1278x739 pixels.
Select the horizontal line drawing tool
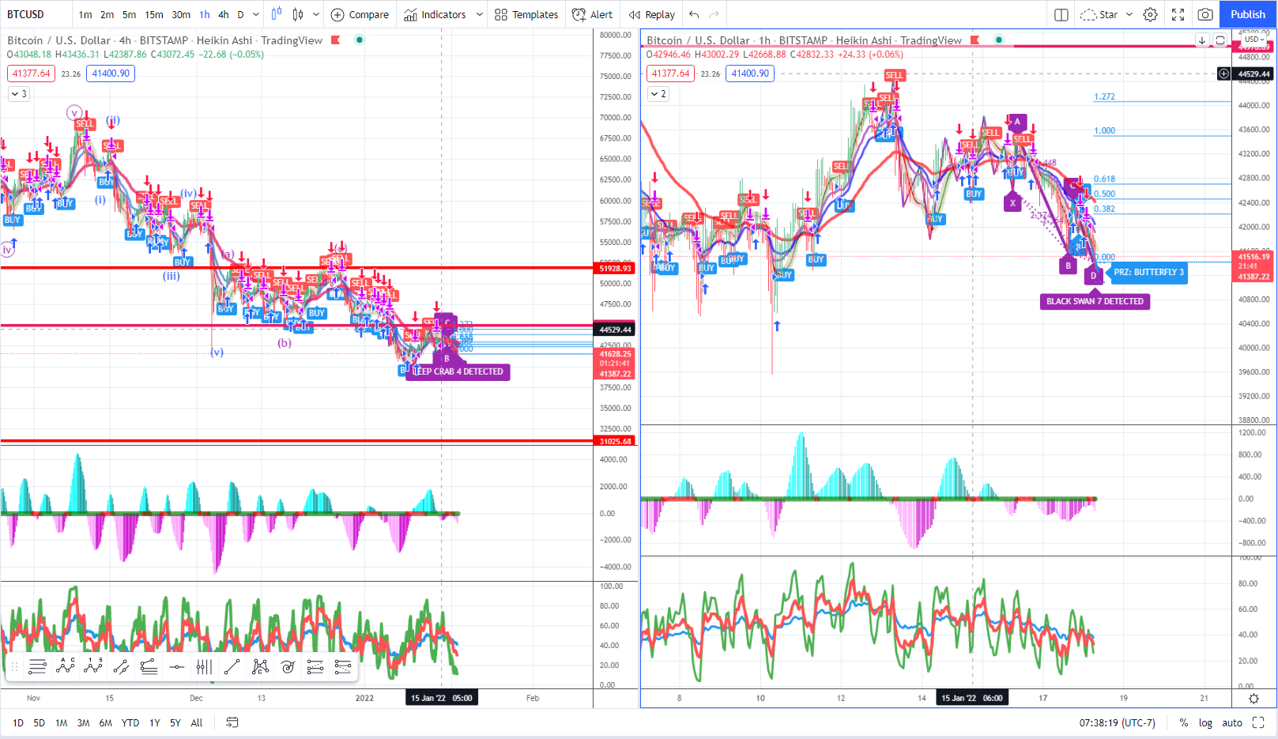177,667
